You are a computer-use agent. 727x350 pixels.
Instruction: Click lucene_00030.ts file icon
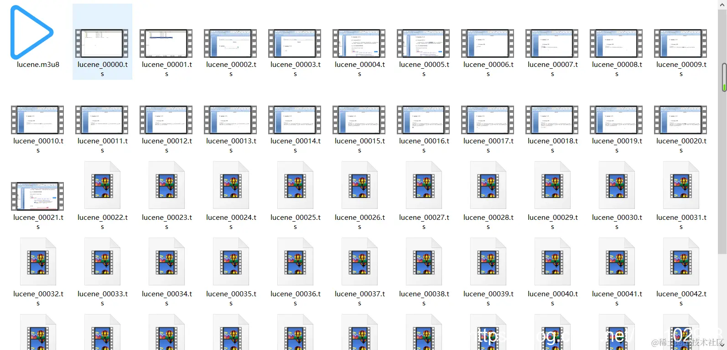(617, 185)
